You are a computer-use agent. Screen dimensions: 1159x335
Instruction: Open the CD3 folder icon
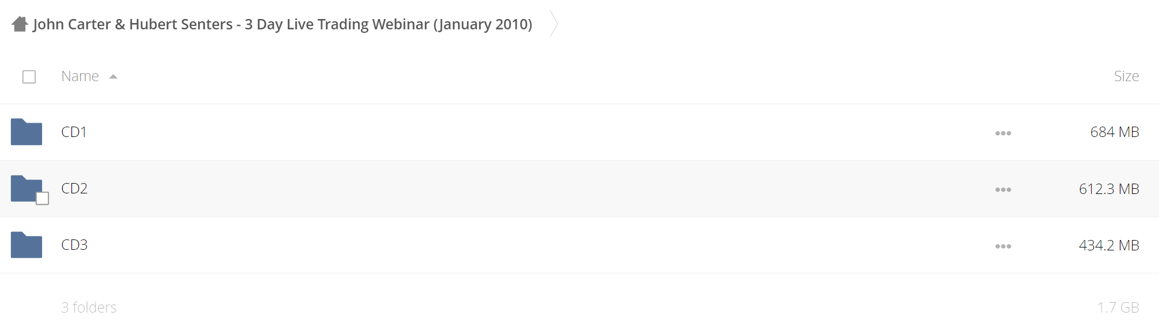[26, 245]
